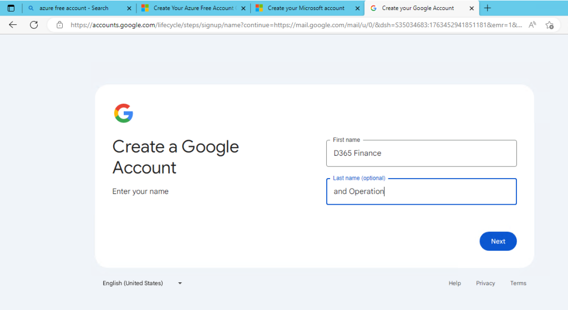Image resolution: width=568 pixels, height=310 pixels.
Task: Close the azure free account Search tab
Action: [x=129, y=8]
